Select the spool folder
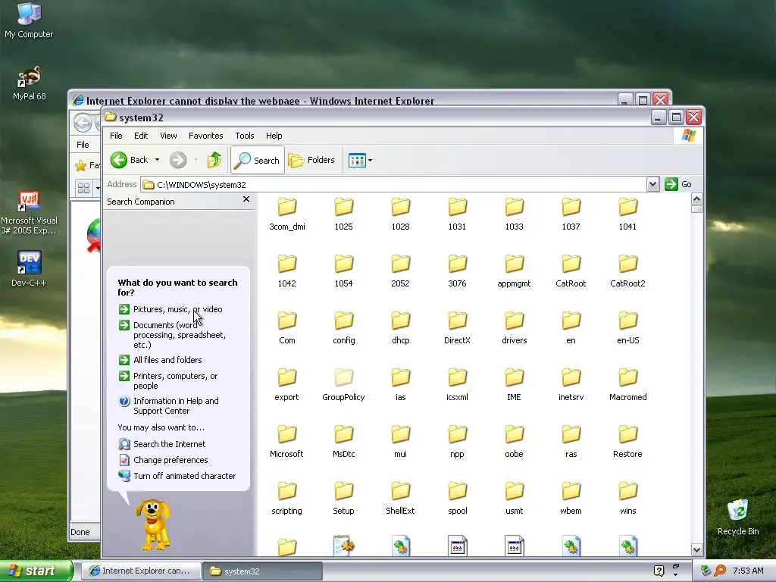Image resolution: width=776 pixels, height=582 pixels. pos(457,499)
